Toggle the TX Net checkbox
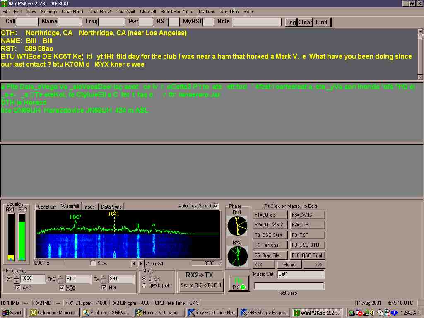Image resolution: width=424 pixels, height=318 pixels. coord(104,287)
